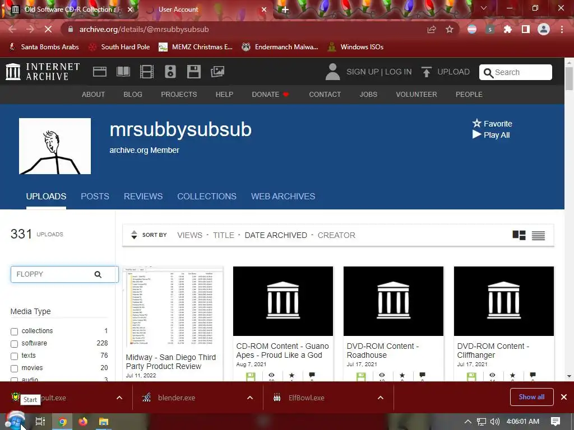Select the POSTS tab
This screenshot has width=574, height=430.
(x=95, y=197)
